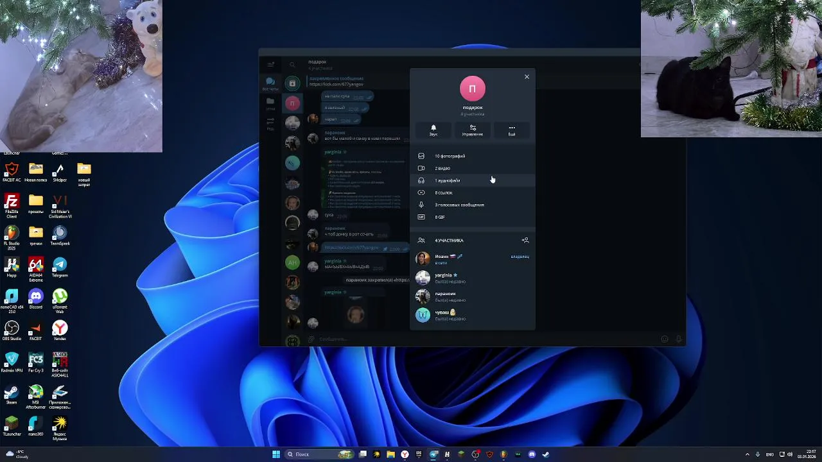Open nanoCAD x64 desktop shortcut
The height and width of the screenshot is (462, 822).
click(x=12, y=302)
